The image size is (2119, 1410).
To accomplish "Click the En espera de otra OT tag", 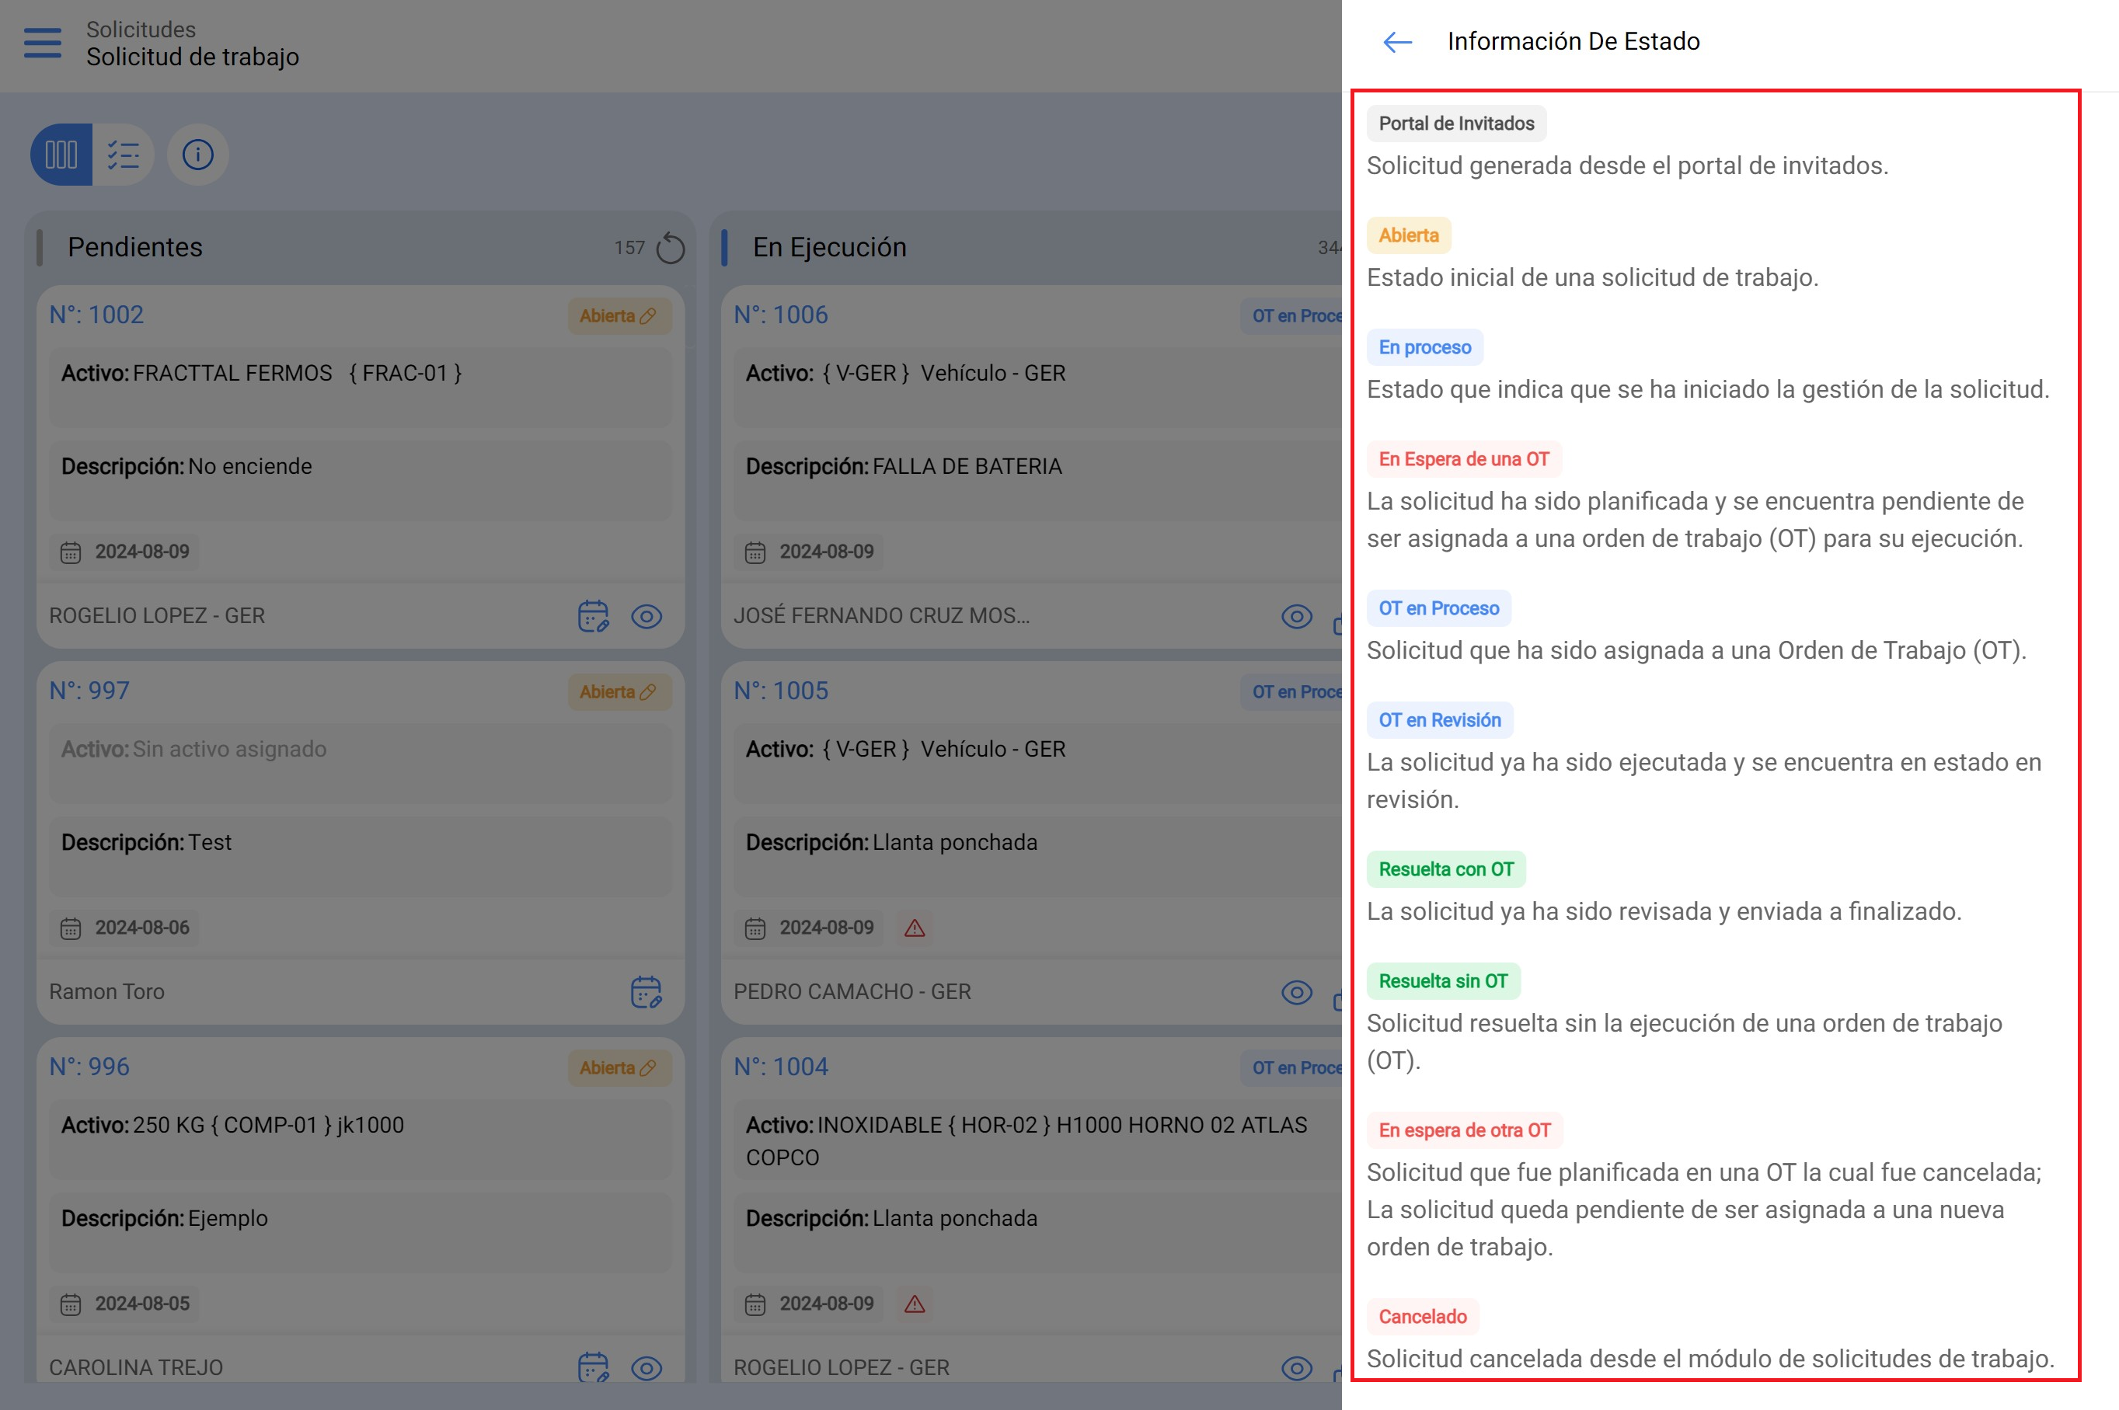I will (x=1466, y=1130).
